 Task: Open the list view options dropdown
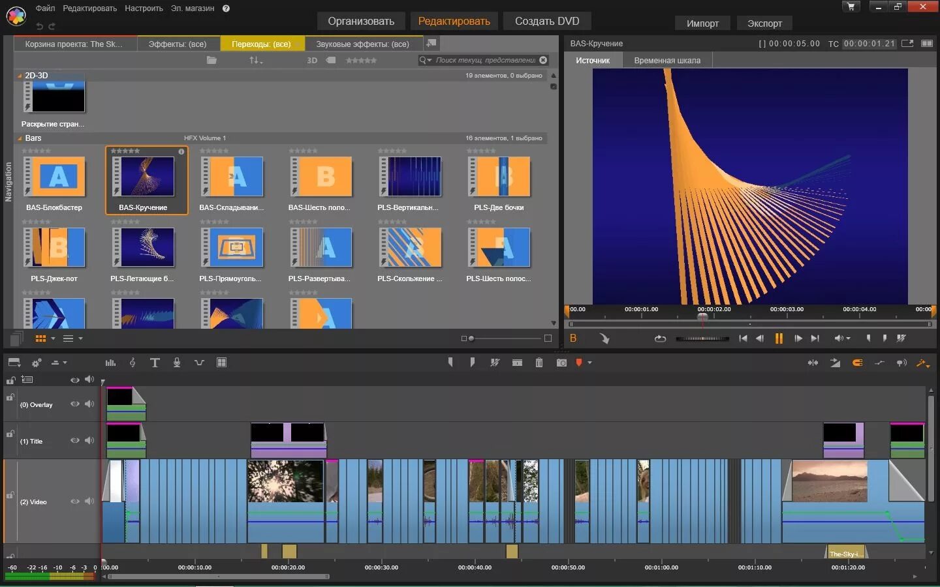(x=80, y=339)
